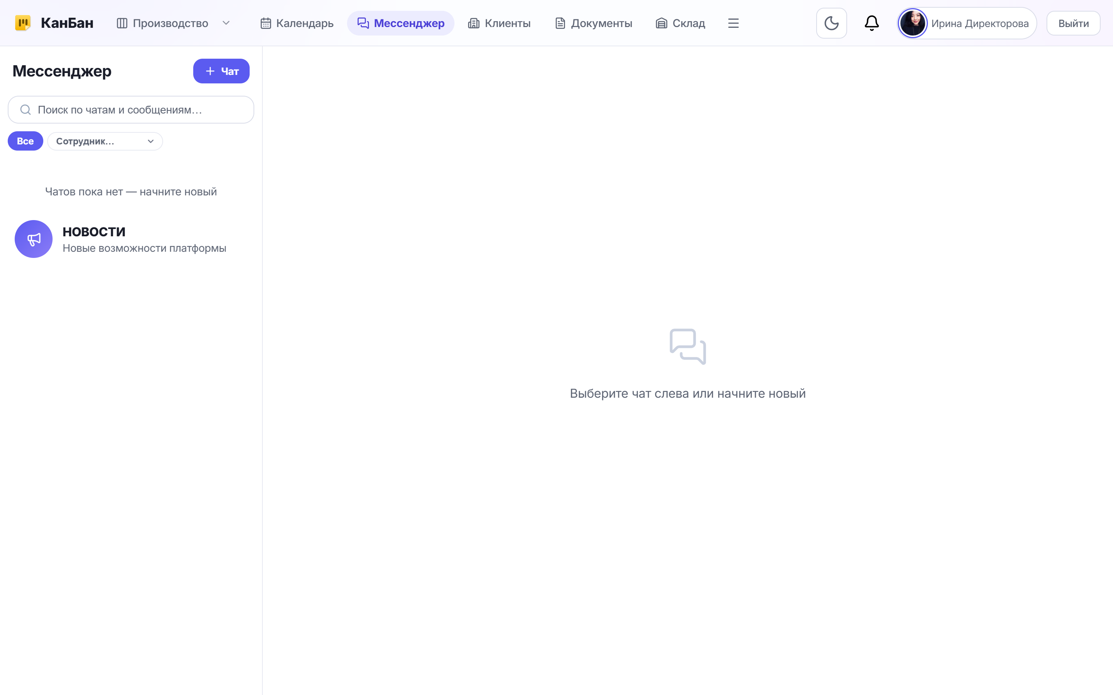
Task: Open the Клиенты section
Action: point(499,23)
